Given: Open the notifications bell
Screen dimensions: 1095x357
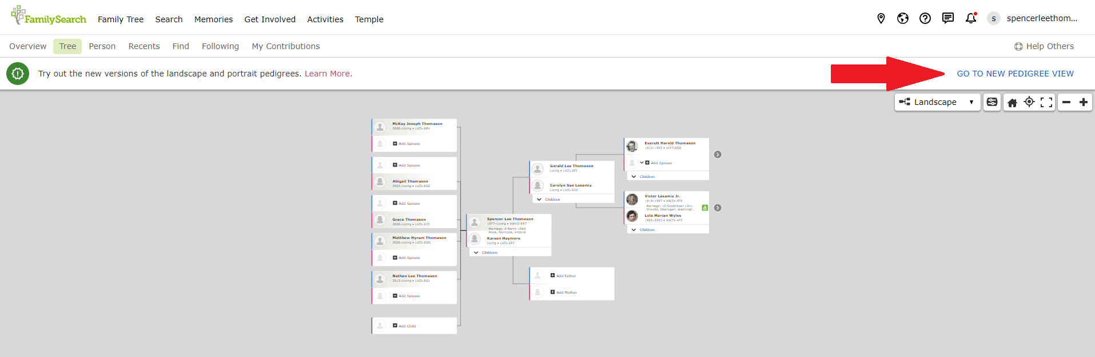Looking at the screenshot, I should pos(971,18).
